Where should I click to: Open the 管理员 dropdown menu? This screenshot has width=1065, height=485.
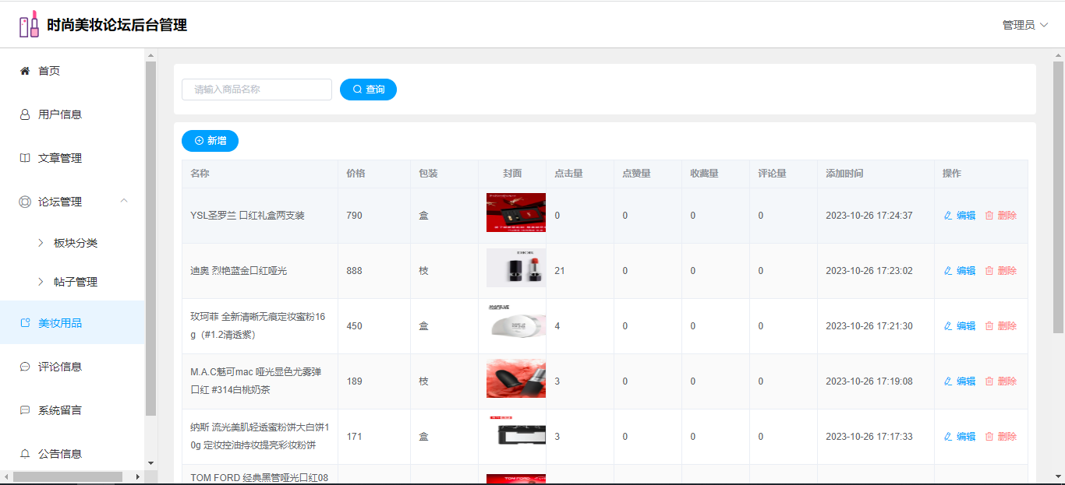pos(1024,25)
